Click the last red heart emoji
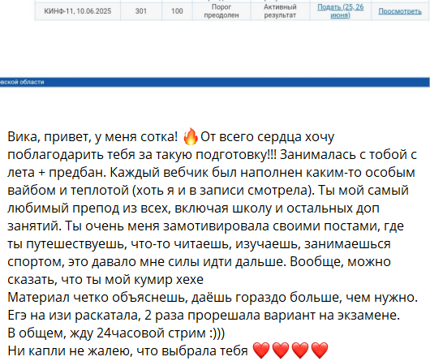 click(320, 350)
